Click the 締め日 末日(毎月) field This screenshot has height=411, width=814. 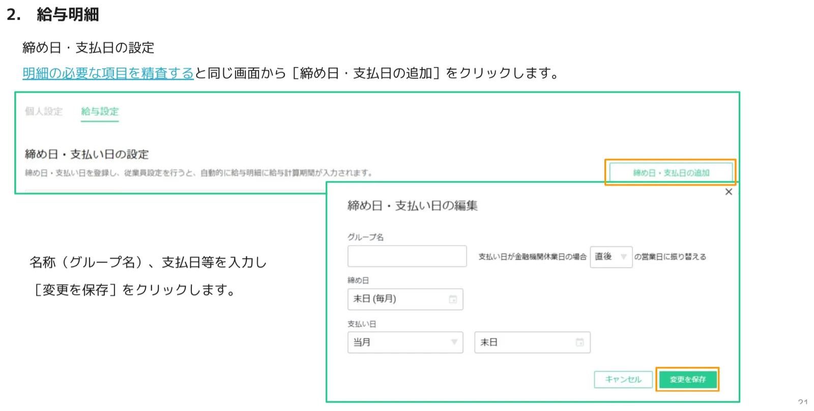(x=405, y=299)
